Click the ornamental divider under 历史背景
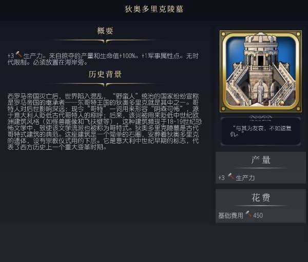Image resolution: width=308 pixels, height=262 pixels. coord(106,85)
